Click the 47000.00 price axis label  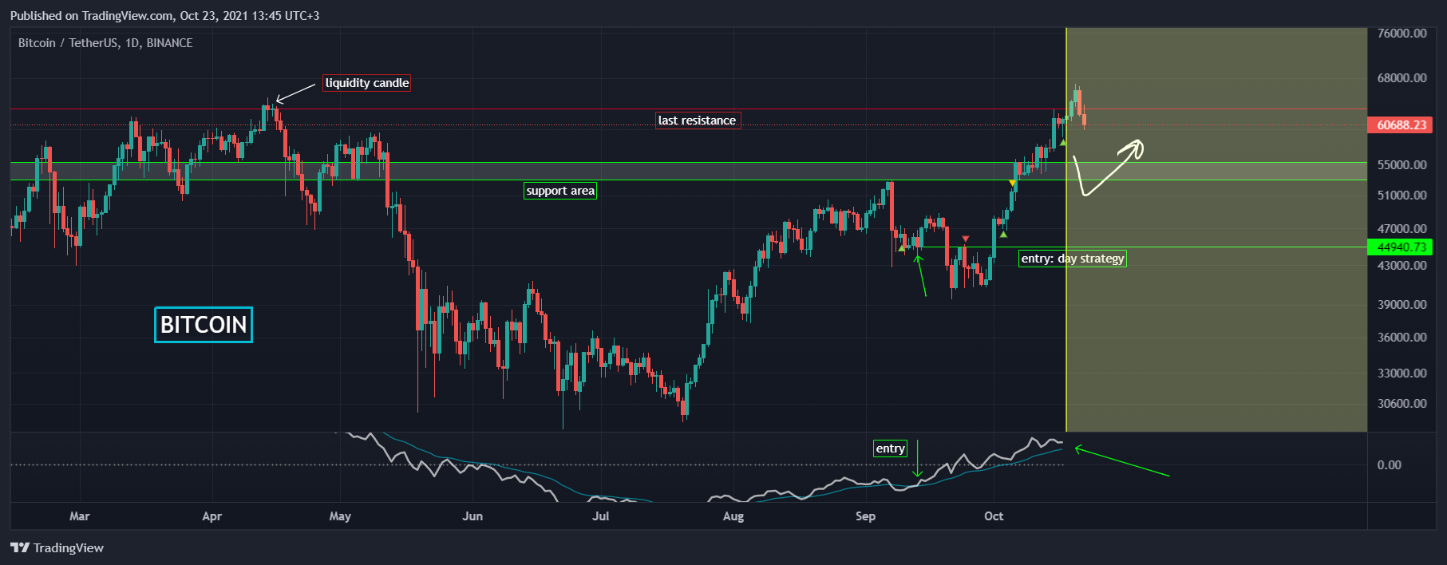click(1402, 229)
